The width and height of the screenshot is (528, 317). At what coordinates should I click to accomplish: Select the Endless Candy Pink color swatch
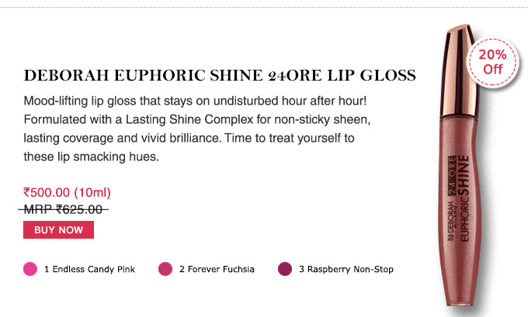[31, 270]
